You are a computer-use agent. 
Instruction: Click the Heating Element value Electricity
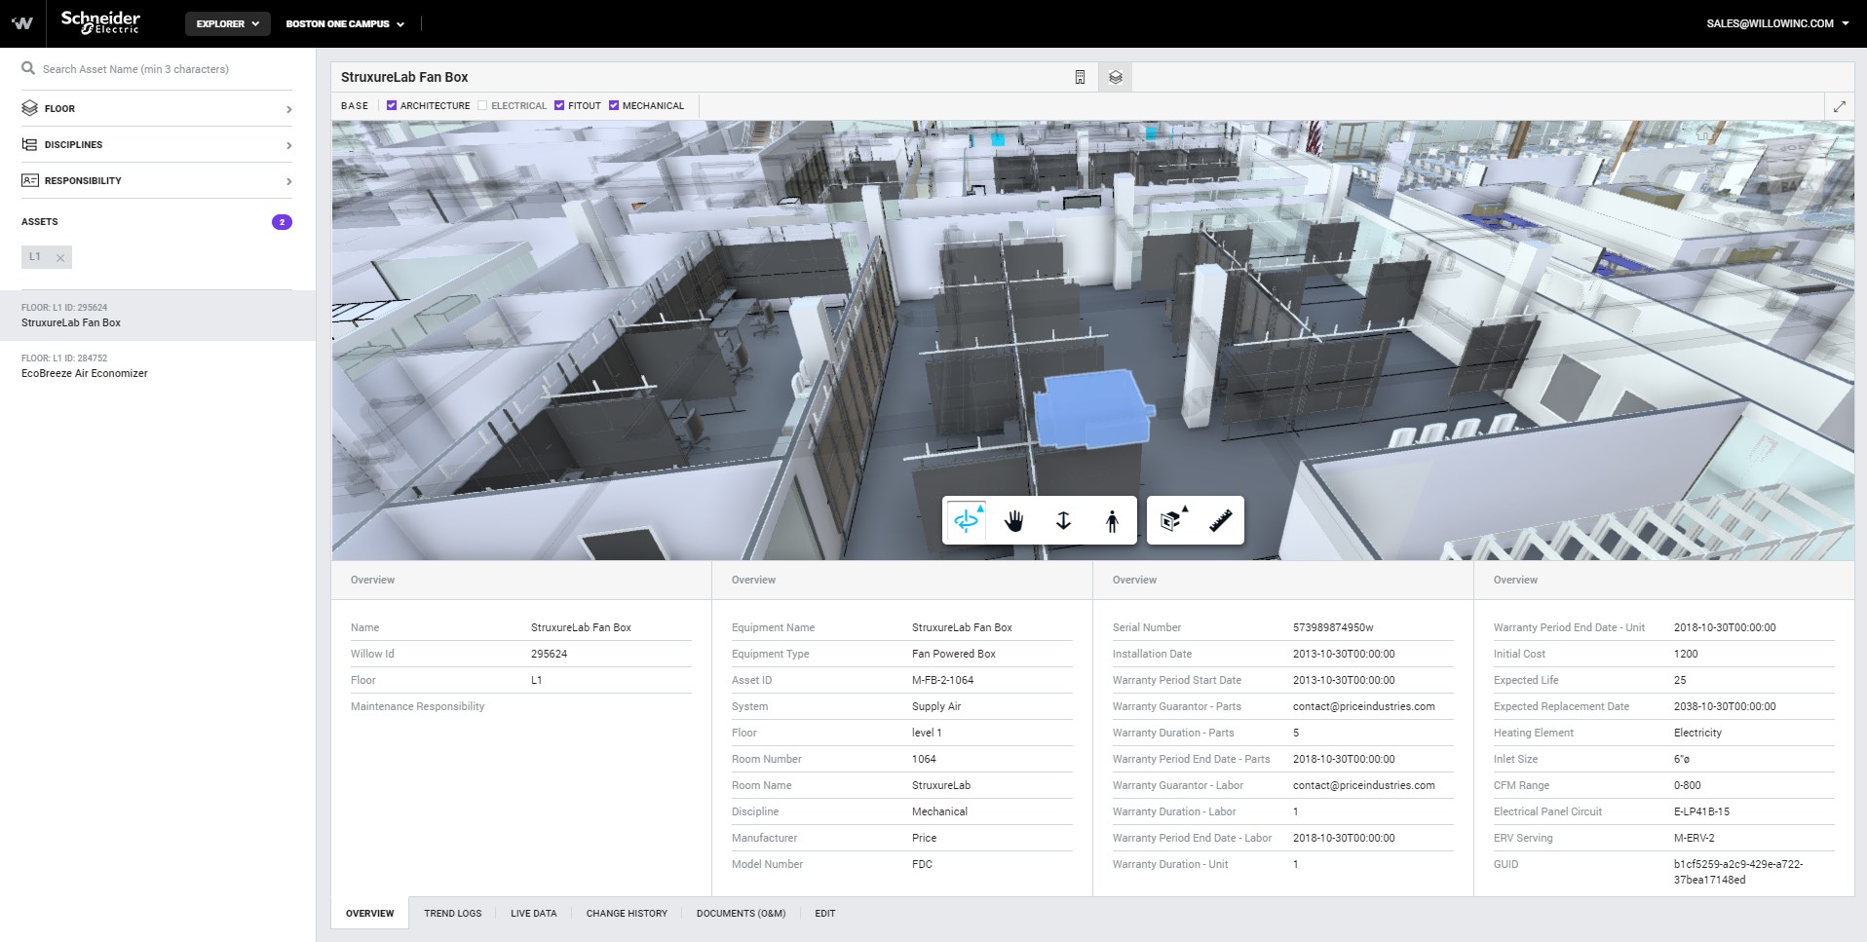pyautogui.click(x=1697, y=733)
